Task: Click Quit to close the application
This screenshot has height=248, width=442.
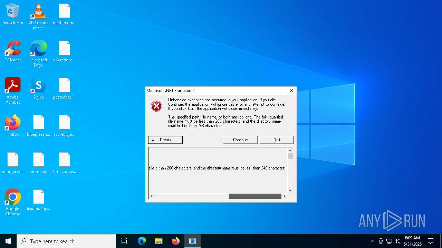Action: click(277, 140)
